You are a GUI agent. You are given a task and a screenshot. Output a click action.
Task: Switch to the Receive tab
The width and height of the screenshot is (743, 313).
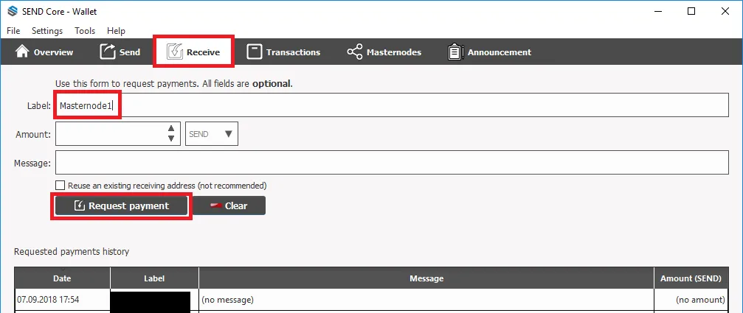point(193,51)
